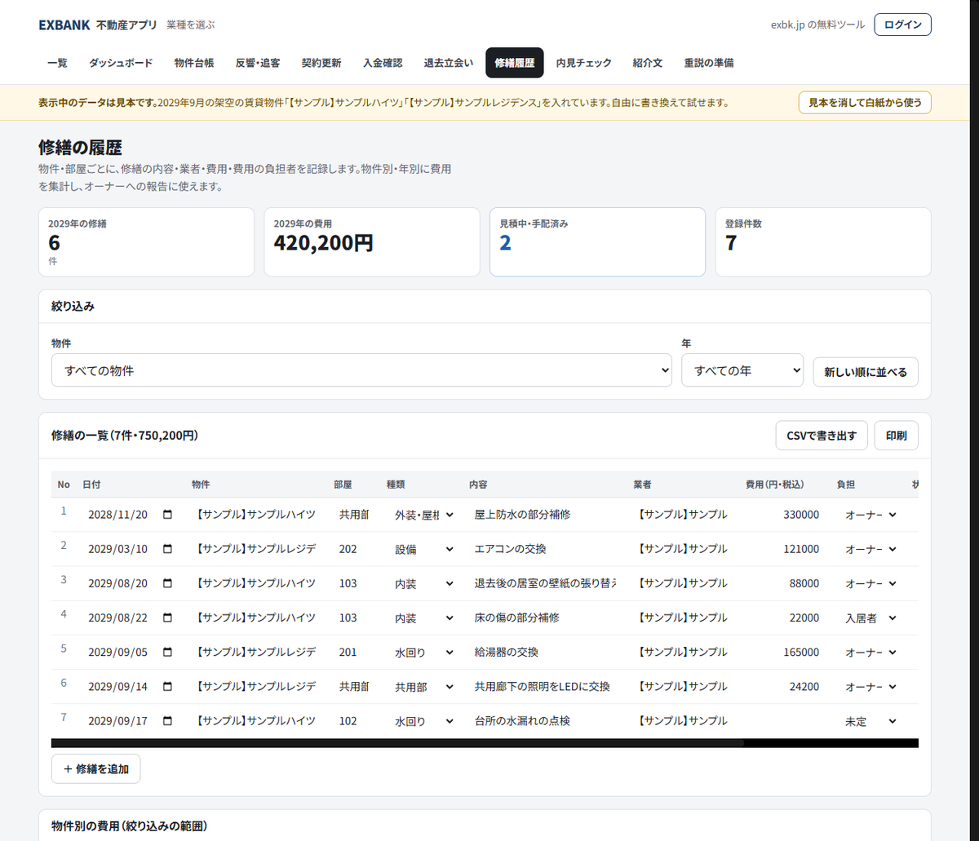Open the 反響・追客 tab
The image size is (979, 841).
click(x=258, y=63)
